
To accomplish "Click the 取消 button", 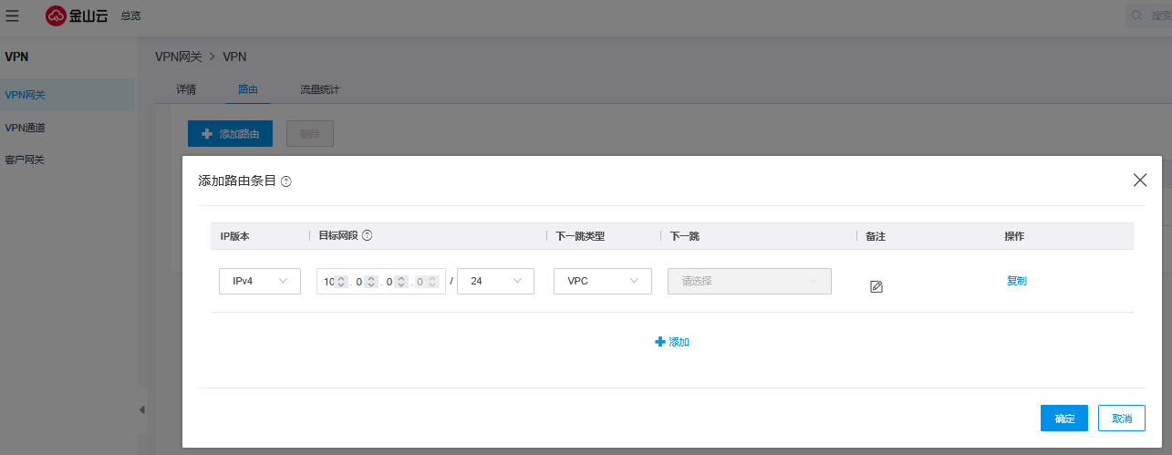I will (1121, 419).
